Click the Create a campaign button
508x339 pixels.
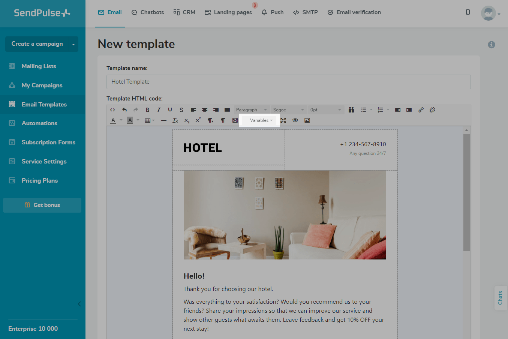(37, 44)
